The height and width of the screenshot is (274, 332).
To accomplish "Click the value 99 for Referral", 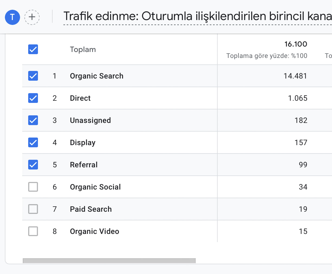I will point(303,165).
